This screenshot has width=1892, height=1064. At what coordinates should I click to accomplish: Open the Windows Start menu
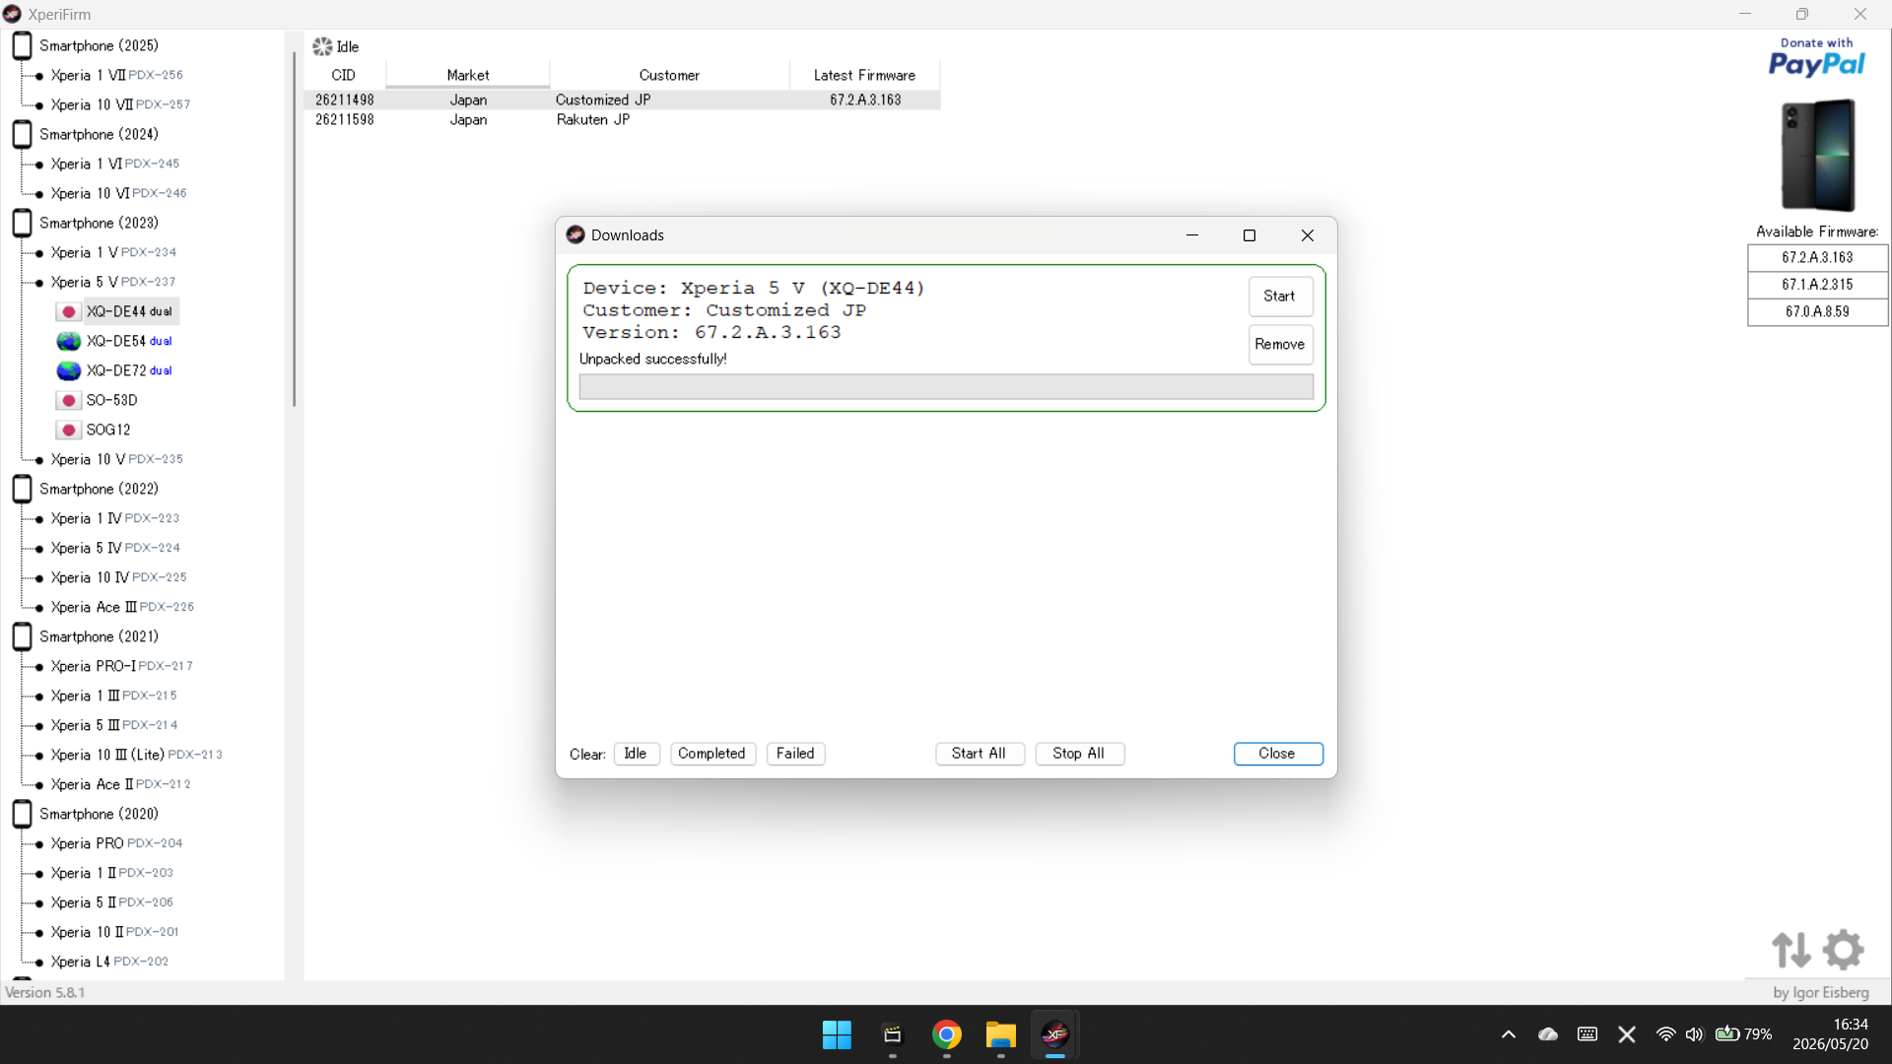[837, 1034]
